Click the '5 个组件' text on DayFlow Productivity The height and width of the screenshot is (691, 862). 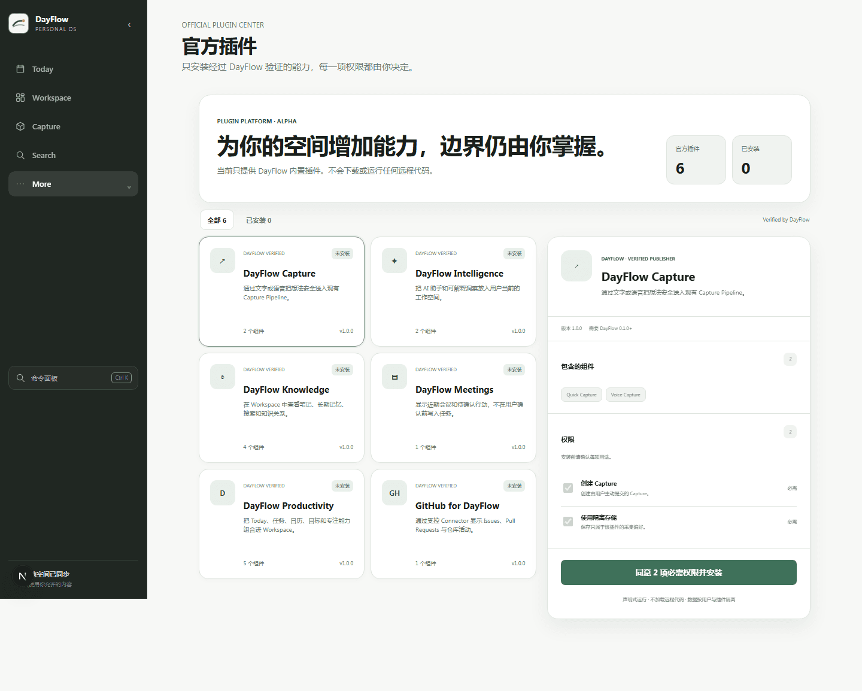click(254, 563)
